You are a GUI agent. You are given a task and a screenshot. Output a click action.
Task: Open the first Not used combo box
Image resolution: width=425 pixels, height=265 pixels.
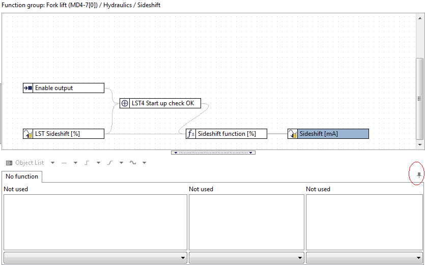click(x=95, y=258)
